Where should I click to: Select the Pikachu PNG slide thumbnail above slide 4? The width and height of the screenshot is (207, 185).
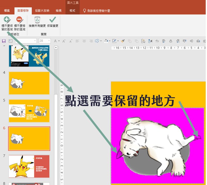tap(29, 56)
